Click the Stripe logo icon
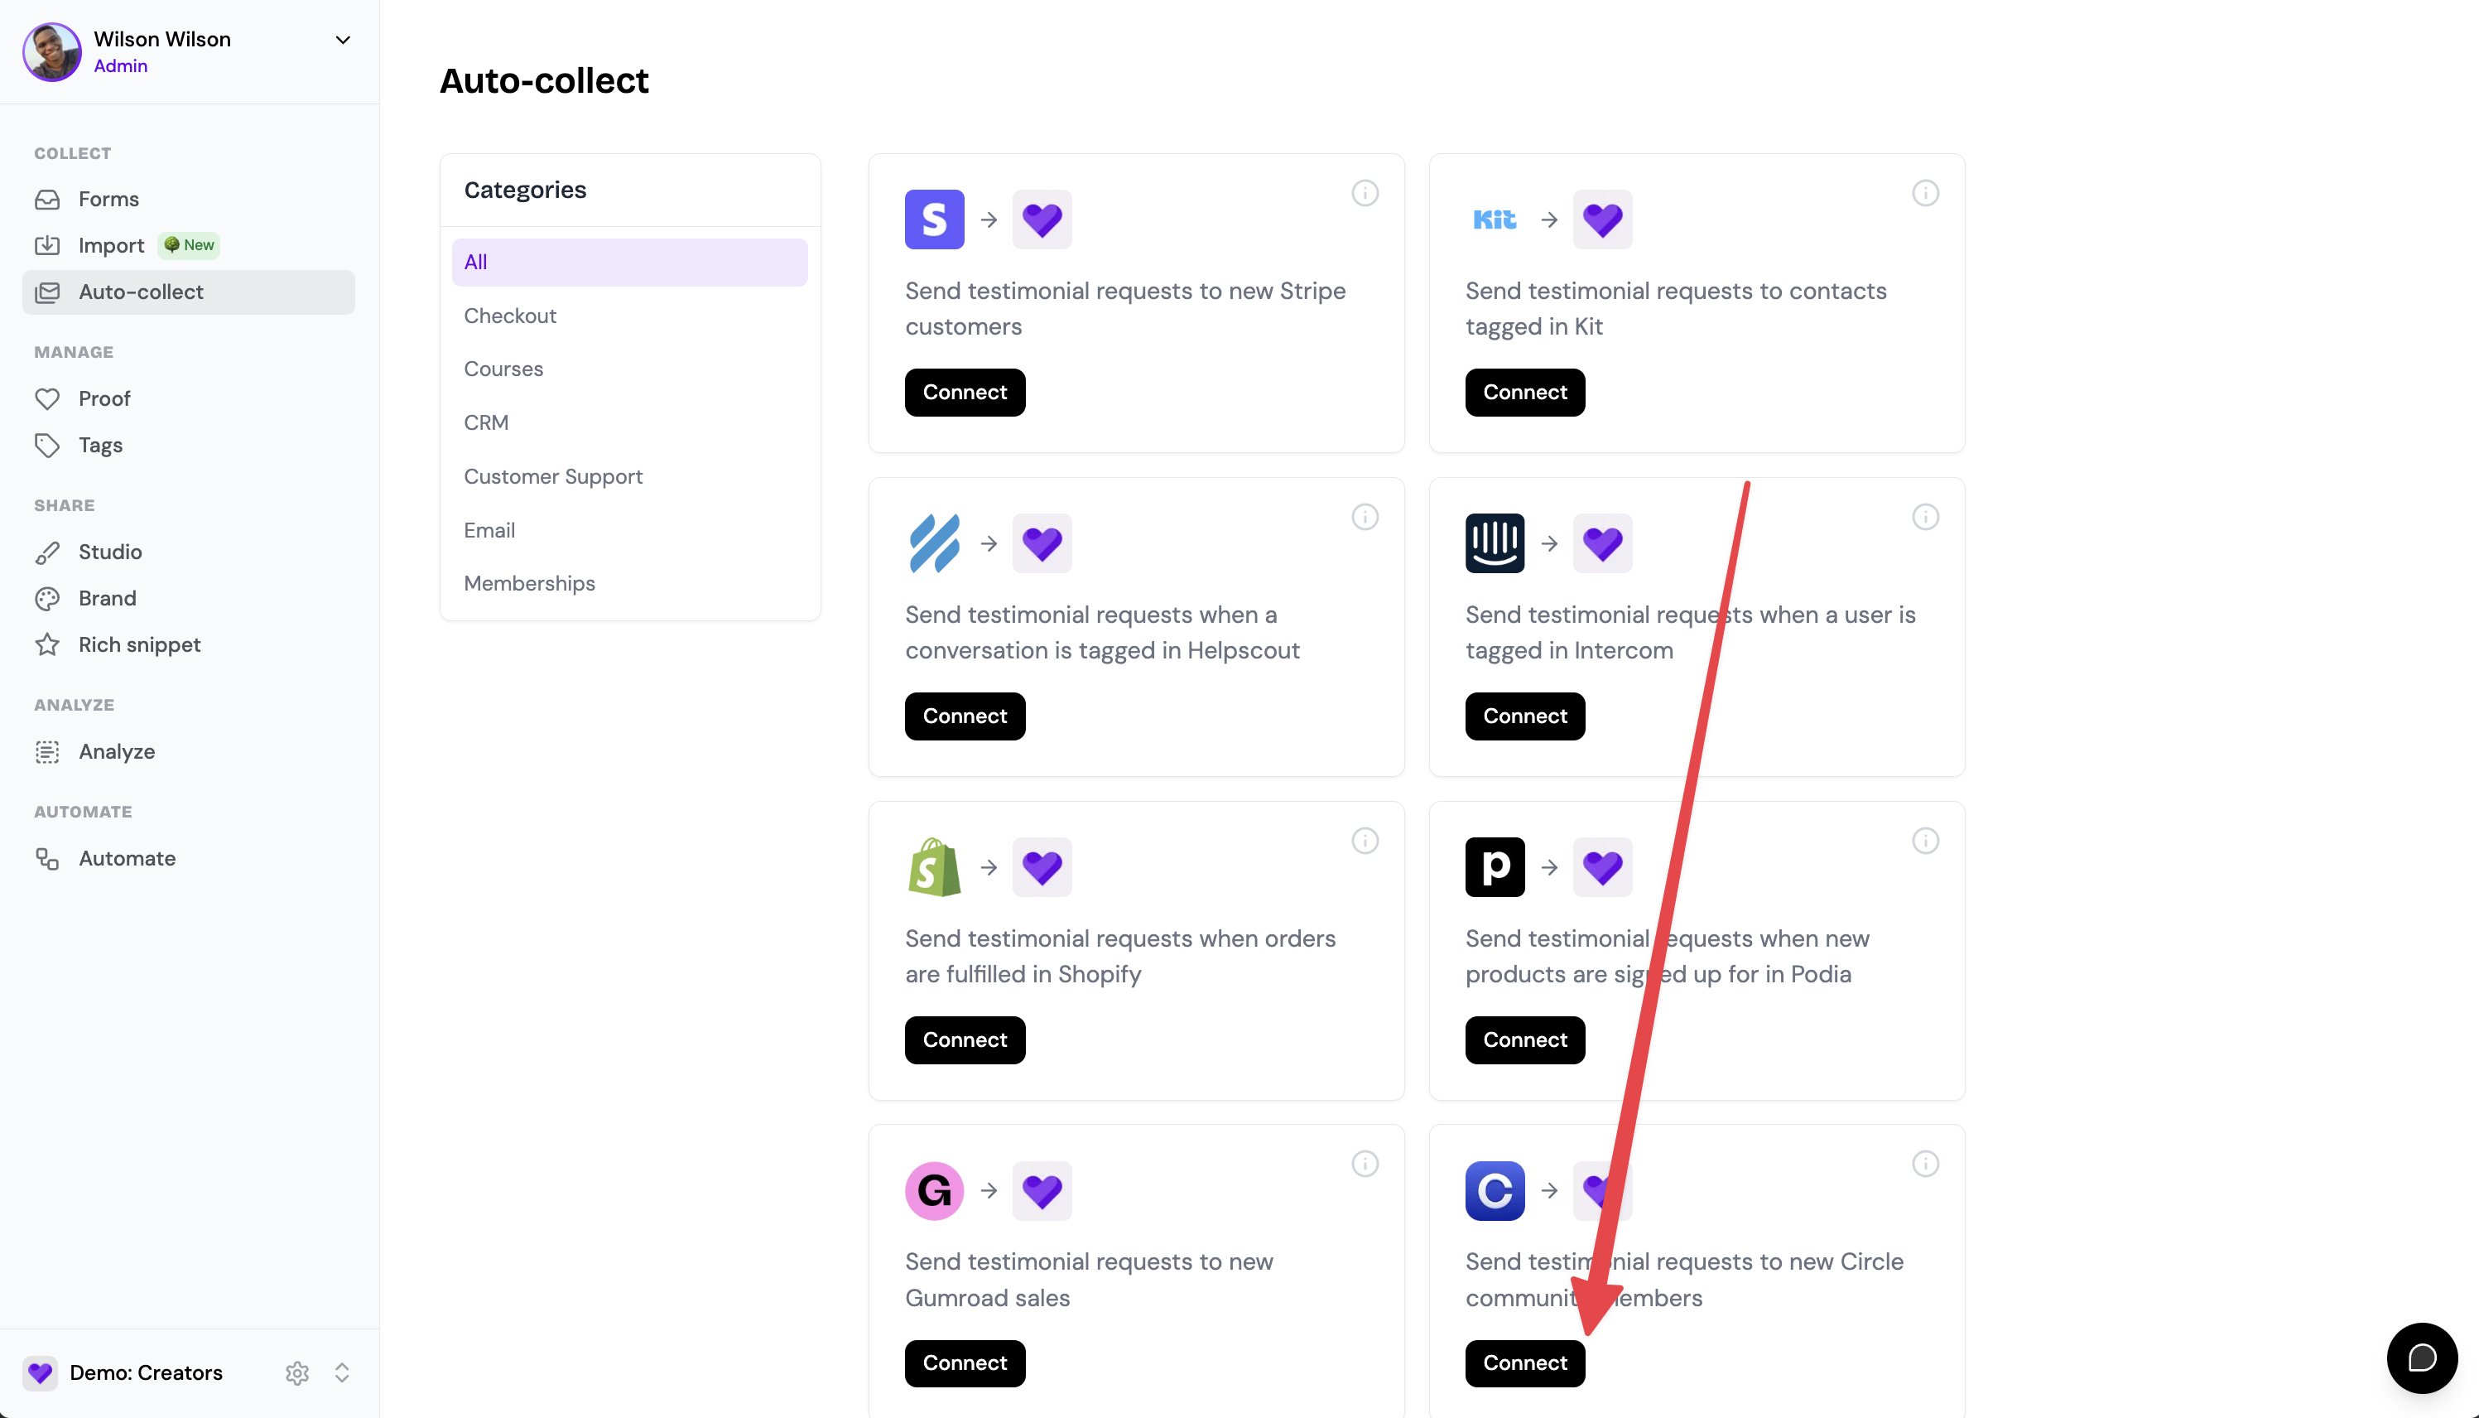 click(x=934, y=219)
